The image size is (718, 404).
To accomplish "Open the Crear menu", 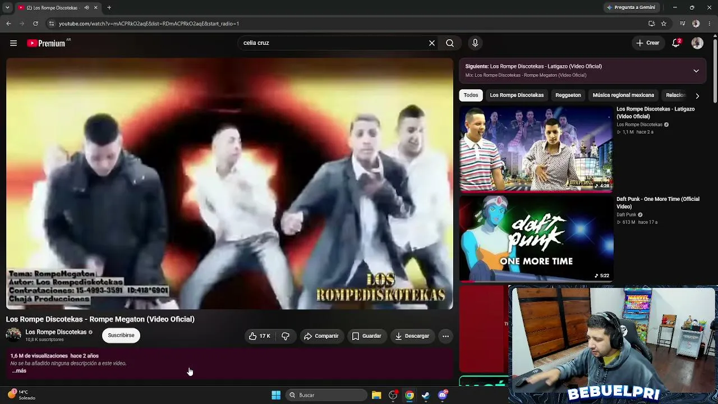I will pos(648,43).
